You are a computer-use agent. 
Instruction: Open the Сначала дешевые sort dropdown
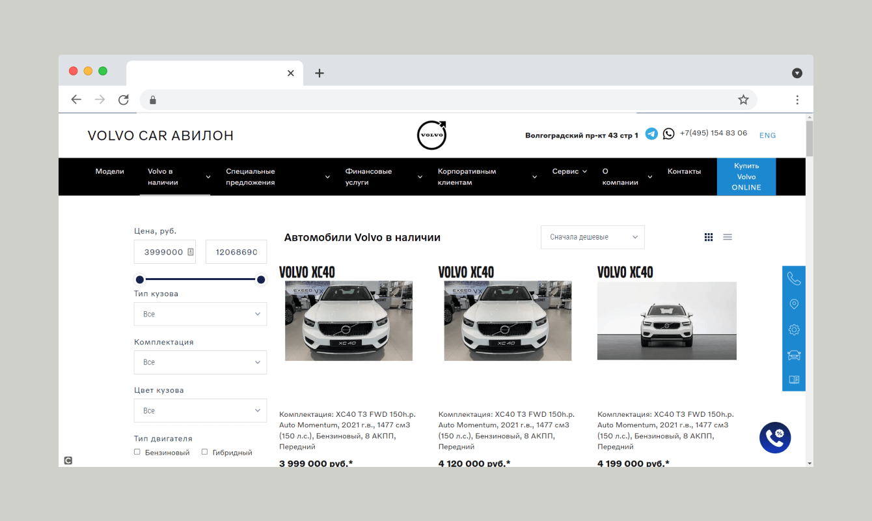coord(593,237)
